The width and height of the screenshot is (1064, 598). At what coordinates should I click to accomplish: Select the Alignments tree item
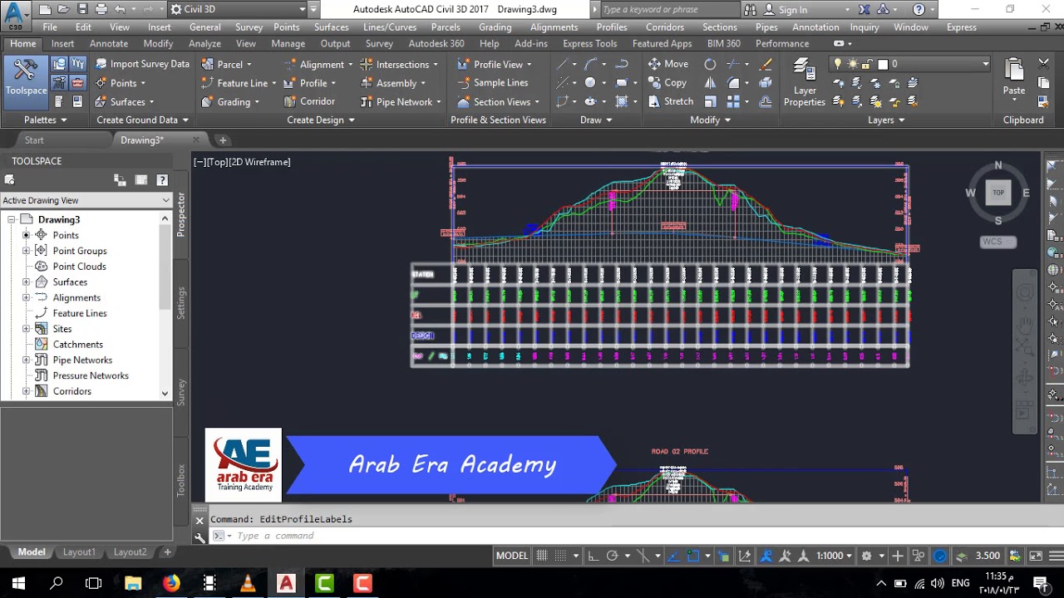click(76, 297)
